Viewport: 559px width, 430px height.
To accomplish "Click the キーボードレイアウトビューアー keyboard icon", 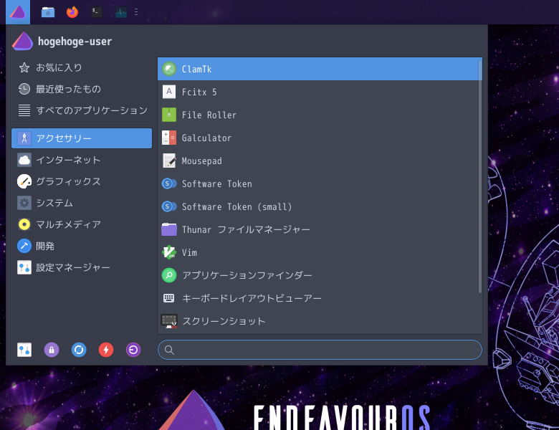I will click(169, 298).
